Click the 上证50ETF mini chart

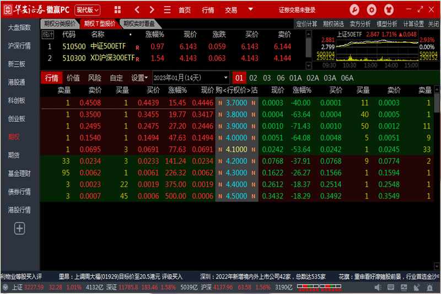coord(377,50)
